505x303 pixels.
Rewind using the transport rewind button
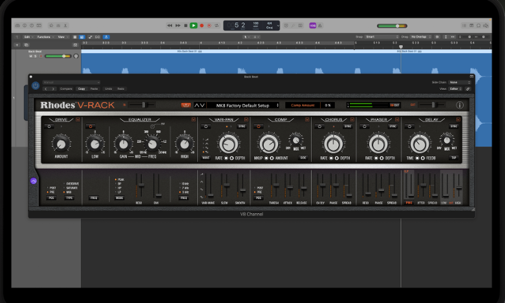[x=169, y=25]
